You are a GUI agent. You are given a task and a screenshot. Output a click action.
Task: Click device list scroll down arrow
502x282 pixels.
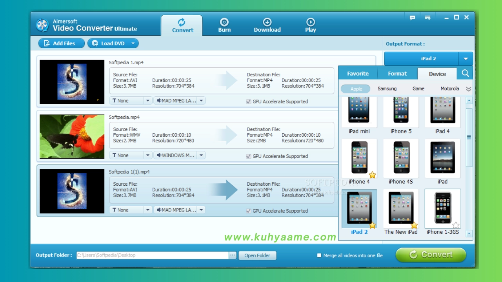(469, 233)
